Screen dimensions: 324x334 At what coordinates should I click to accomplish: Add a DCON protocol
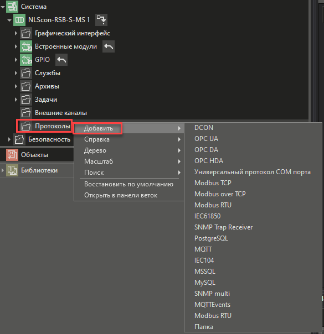253,128
